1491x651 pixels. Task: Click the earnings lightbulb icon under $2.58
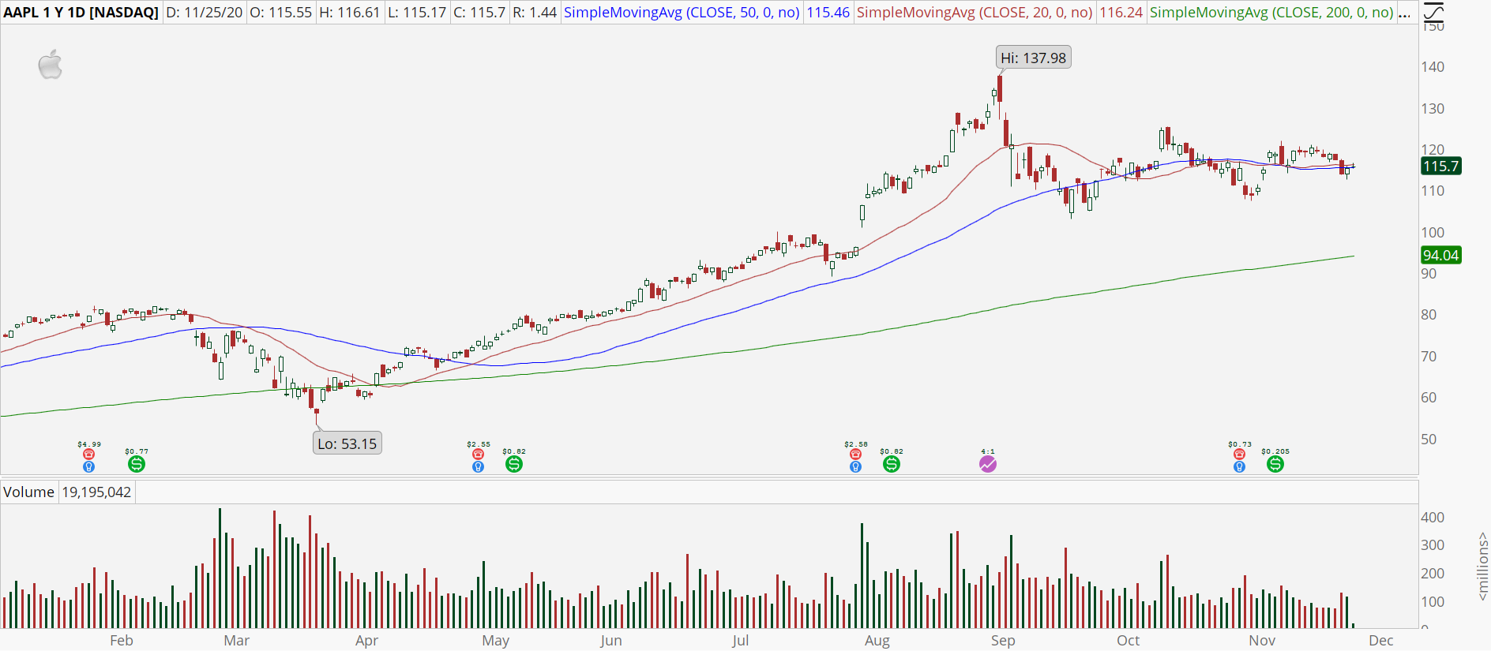coord(855,467)
